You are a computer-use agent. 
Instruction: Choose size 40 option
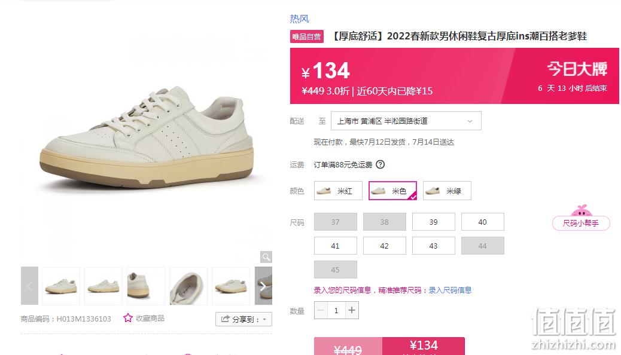[482, 222]
